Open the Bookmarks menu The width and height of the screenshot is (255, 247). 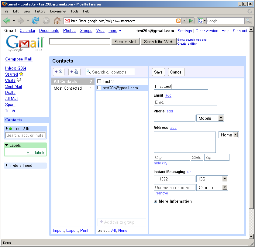(58, 11)
